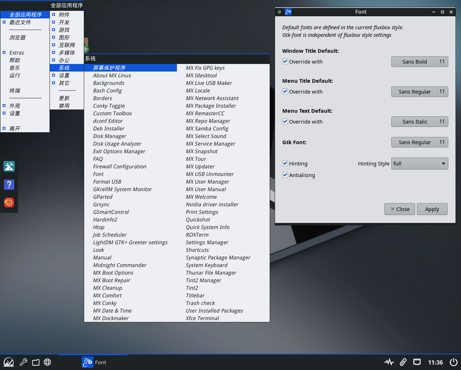
Task: Uncheck the Antialising checkbox
Action: tap(285, 175)
